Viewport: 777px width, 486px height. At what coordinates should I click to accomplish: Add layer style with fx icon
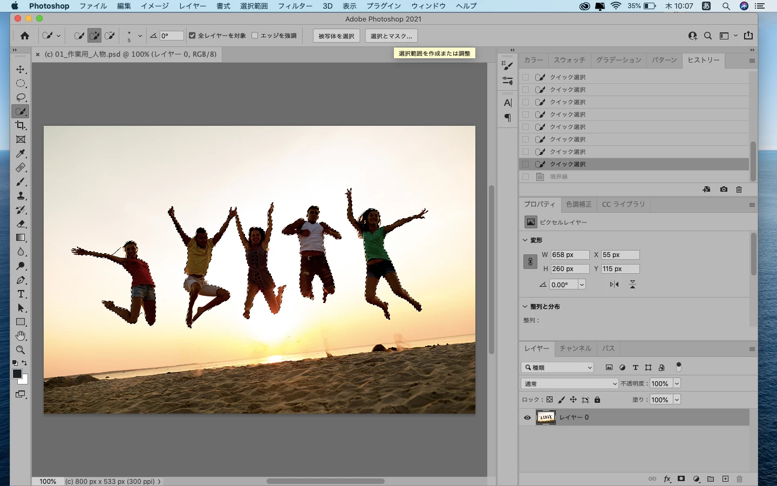(x=667, y=479)
